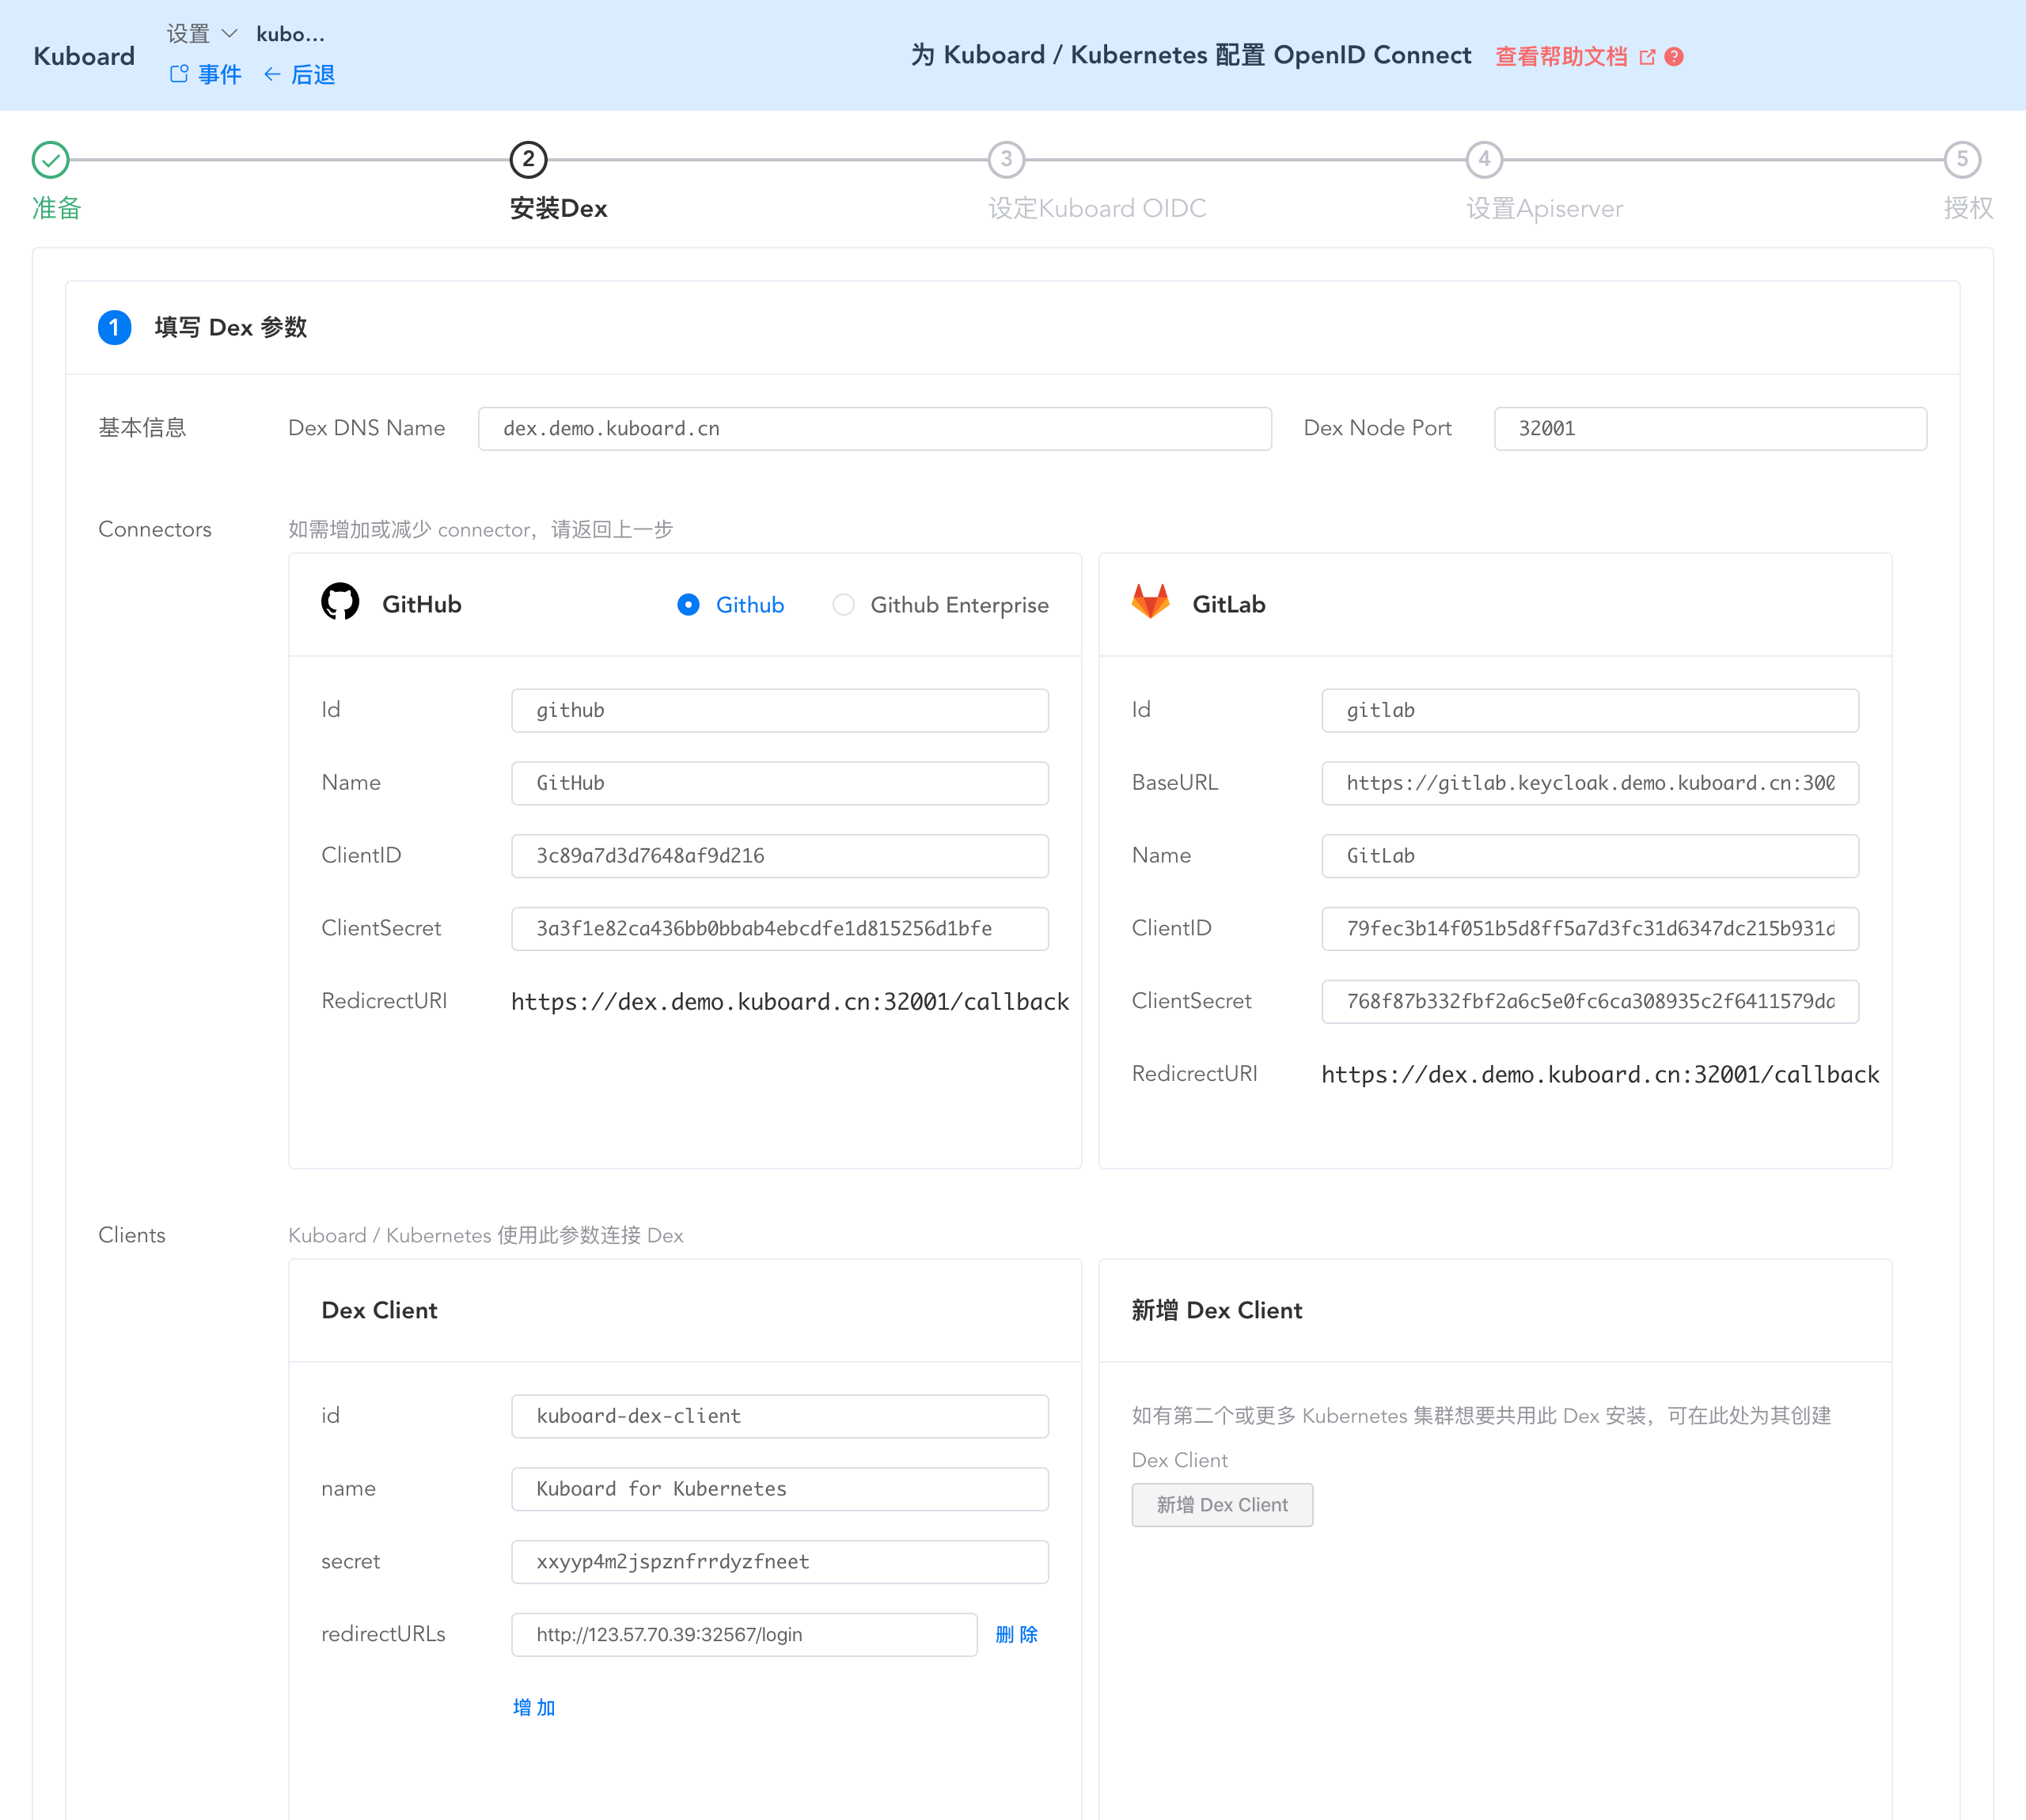
Task: Select the Github Enterprise radio option
Action: [843, 605]
